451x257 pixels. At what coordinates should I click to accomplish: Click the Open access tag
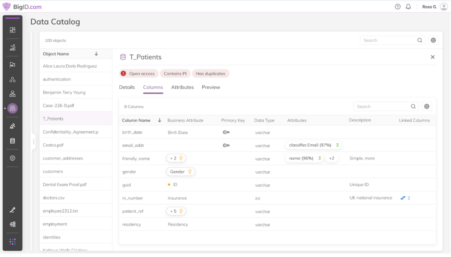pyautogui.click(x=138, y=74)
